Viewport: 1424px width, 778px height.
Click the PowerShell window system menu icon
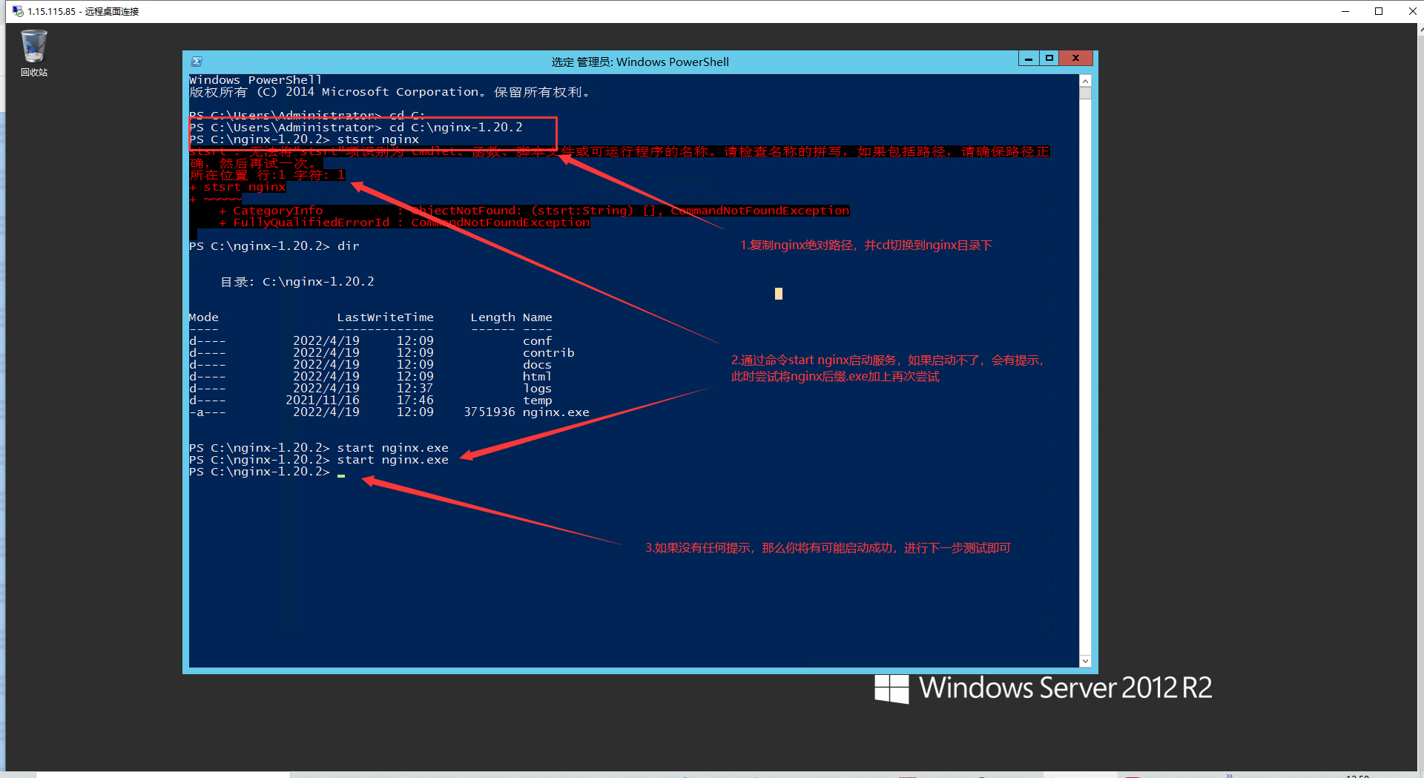(197, 62)
